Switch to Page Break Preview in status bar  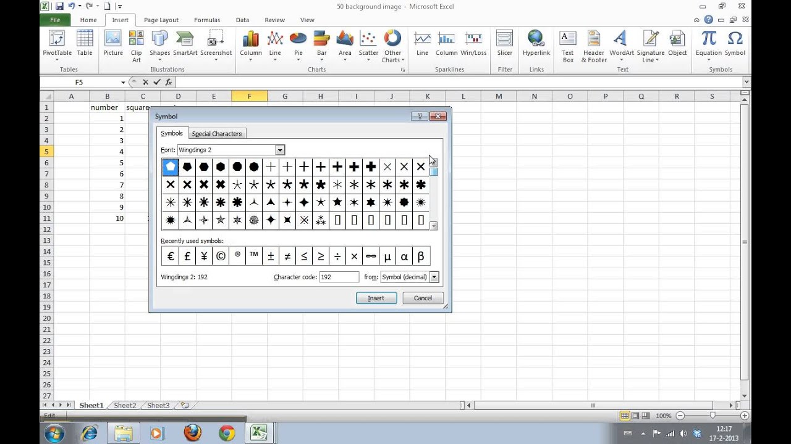(x=645, y=416)
